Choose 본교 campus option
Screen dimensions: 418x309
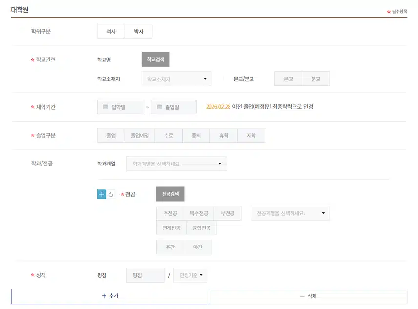click(x=288, y=79)
